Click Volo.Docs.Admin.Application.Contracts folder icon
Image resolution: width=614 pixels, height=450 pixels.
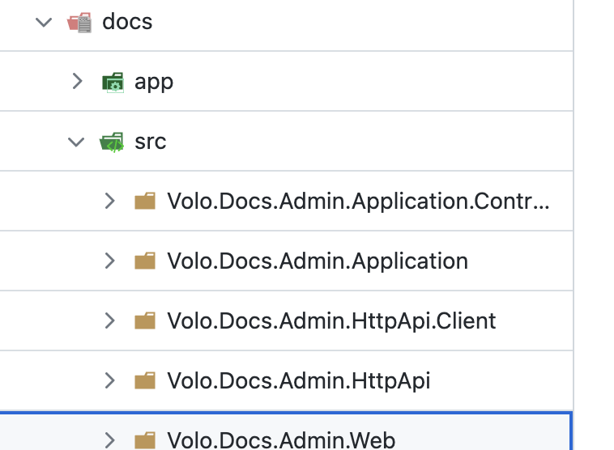pyautogui.click(x=145, y=202)
